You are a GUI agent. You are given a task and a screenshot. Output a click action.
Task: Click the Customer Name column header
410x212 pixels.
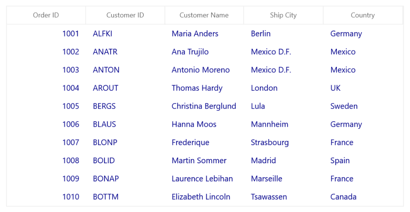pyautogui.click(x=204, y=15)
